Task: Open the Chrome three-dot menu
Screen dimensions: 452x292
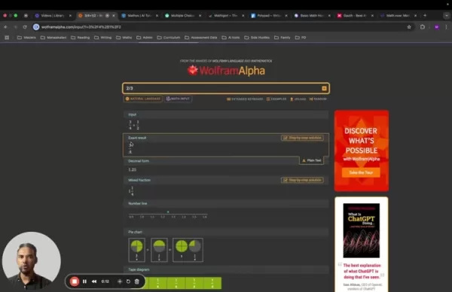Action: click(446, 27)
